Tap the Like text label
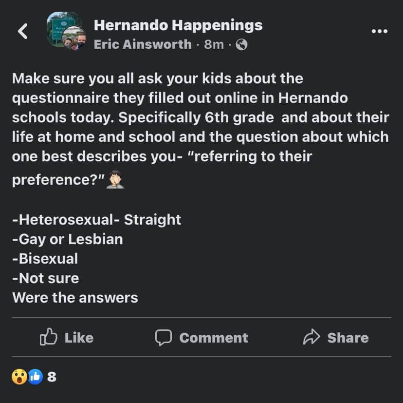The height and width of the screenshot is (403, 403). tap(79, 338)
